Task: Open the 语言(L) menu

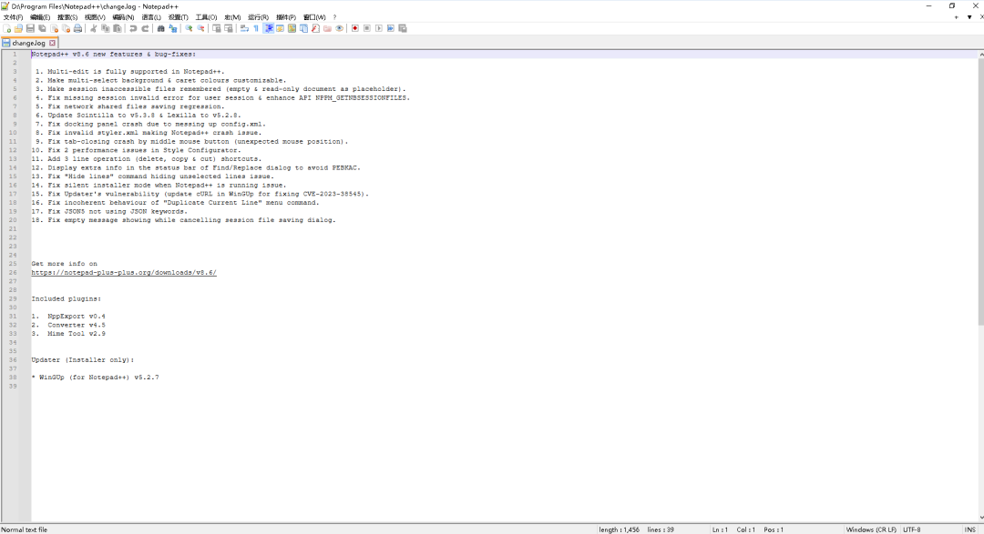Action: [x=150, y=17]
